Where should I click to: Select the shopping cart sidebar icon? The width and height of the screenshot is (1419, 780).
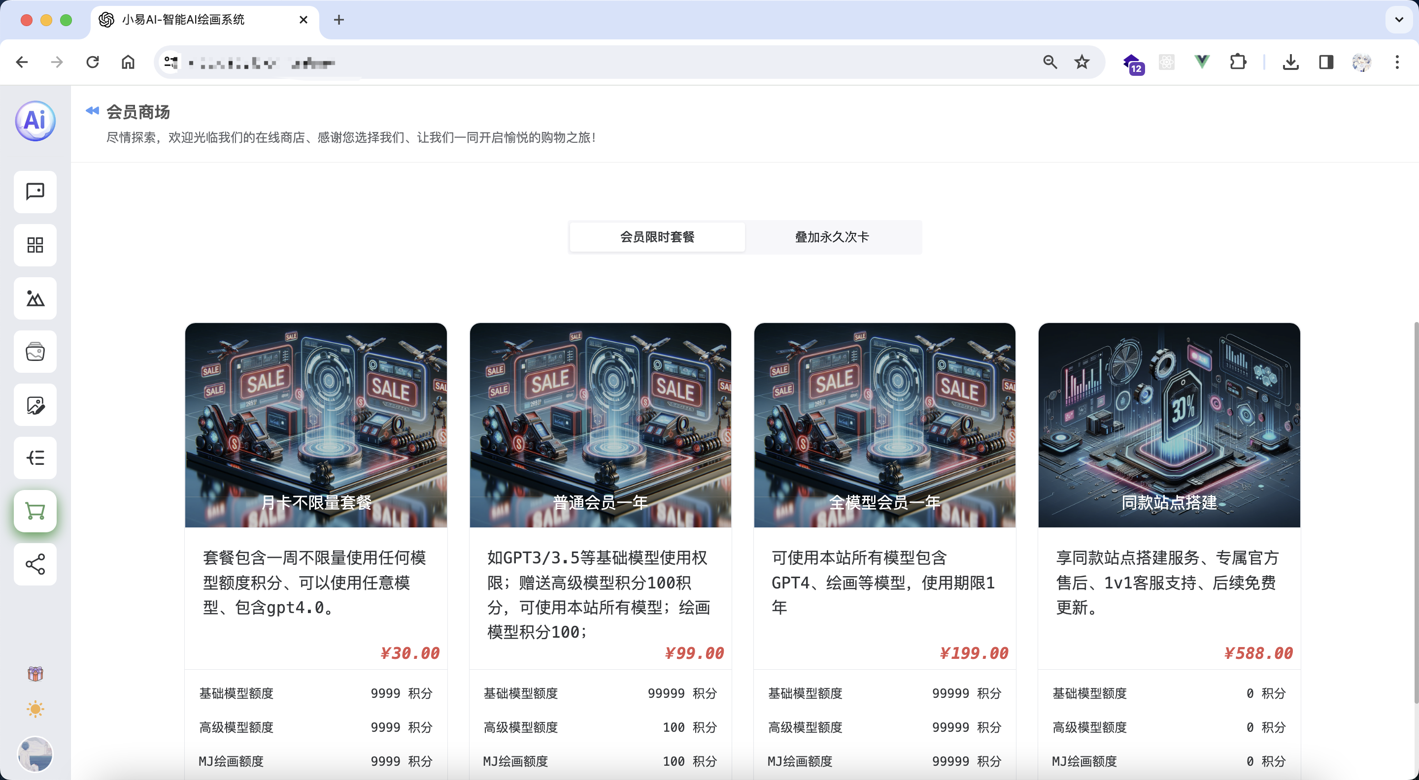click(35, 511)
